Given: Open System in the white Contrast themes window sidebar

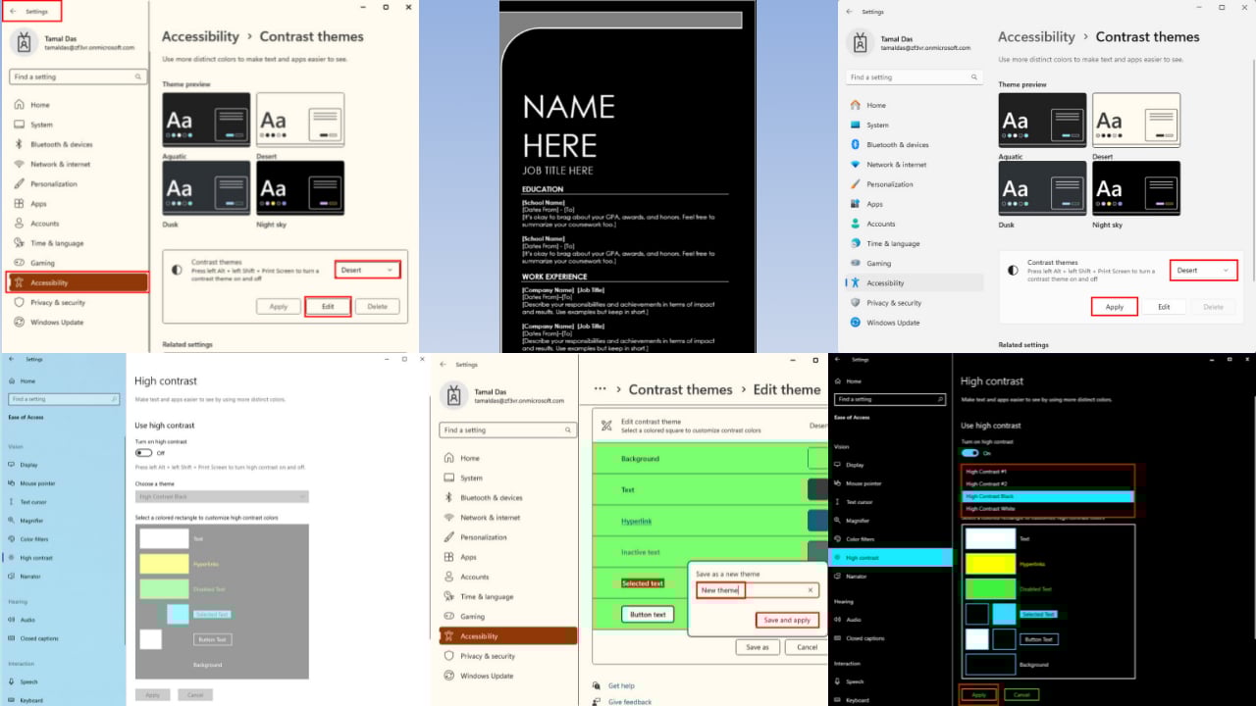Looking at the screenshot, I should (x=877, y=125).
